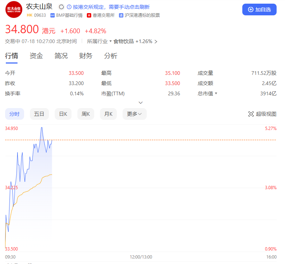Click the BMP basic quote badge icon
285x264 pixels.
(53, 15)
